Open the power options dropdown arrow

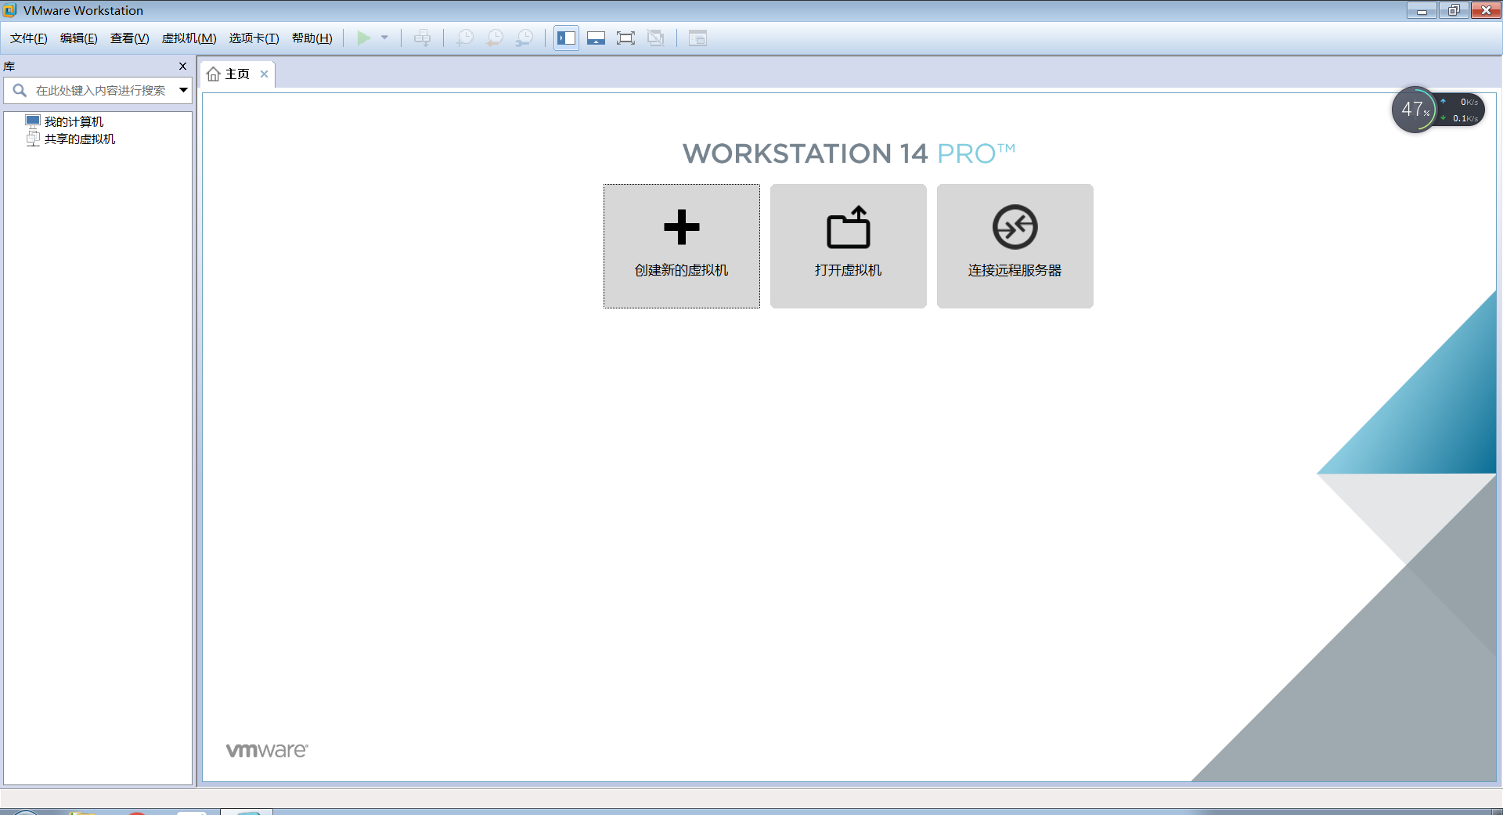(x=384, y=38)
